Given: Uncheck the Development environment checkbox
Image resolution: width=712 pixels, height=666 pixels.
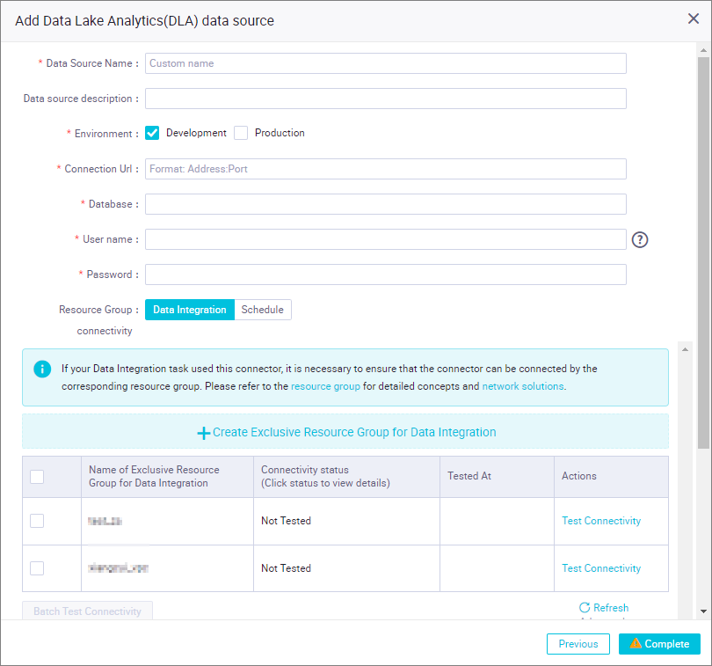Looking at the screenshot, I should [152, 133].
